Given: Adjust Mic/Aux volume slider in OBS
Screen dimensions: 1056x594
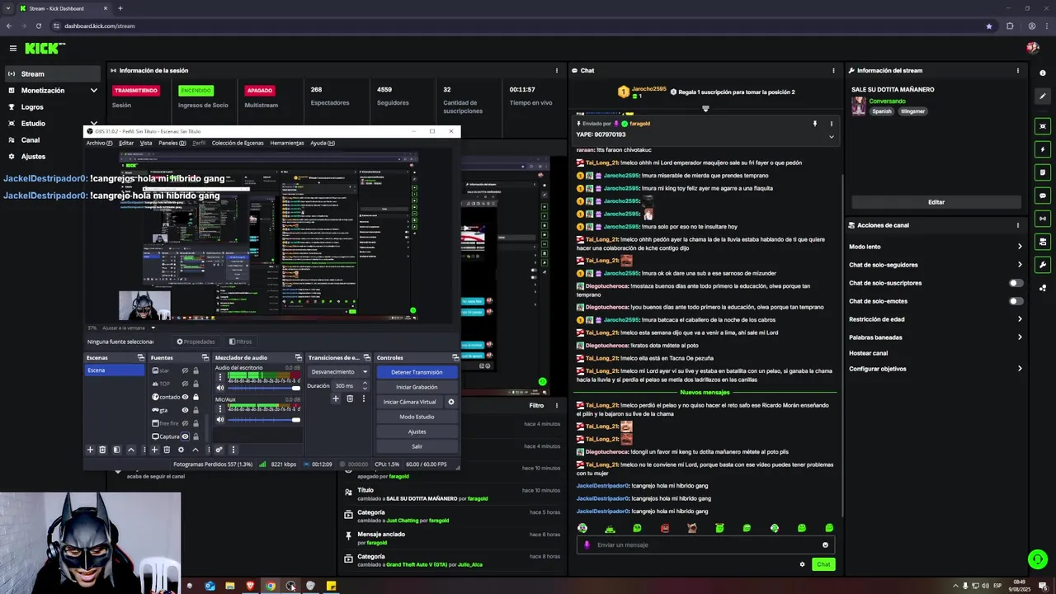Looking at the screenshot, I should click(264, 420).
